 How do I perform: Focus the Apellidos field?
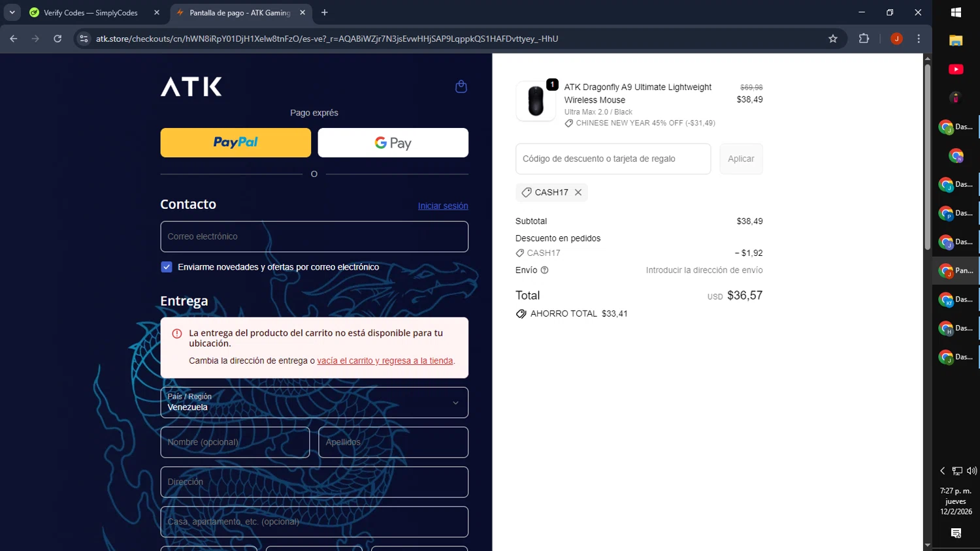[x=393, y=442]
